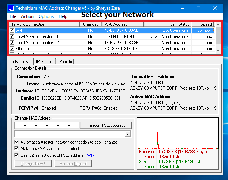Select the Local Area Connection* 1 row
The width and height of the screenshot is (228, 180).
111,36
